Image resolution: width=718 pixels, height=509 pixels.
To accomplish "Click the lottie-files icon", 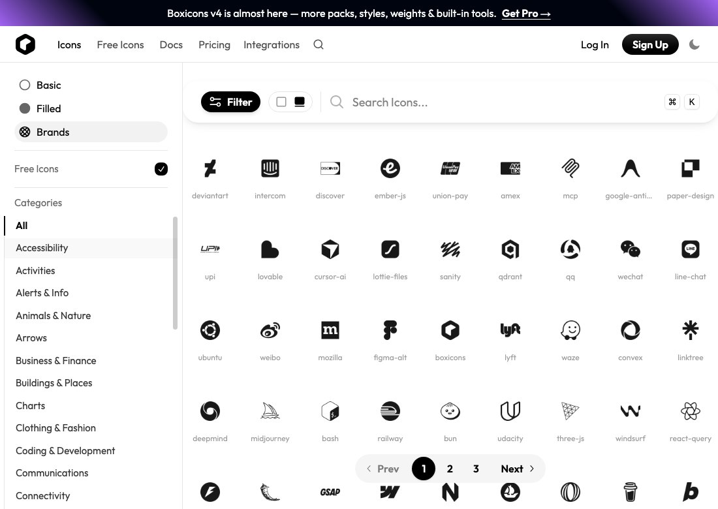I will 390,249.
